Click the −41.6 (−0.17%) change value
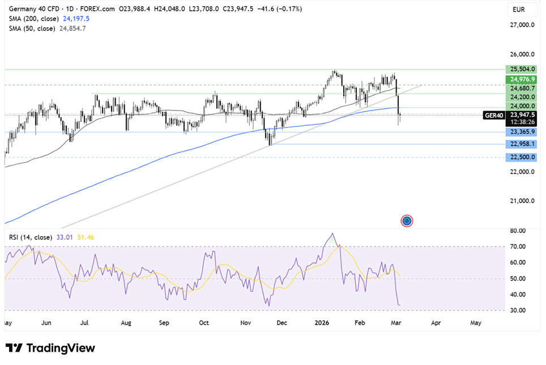Image resolution: width=546 pixels, height=365 pixels. click(x=280, y=9)
